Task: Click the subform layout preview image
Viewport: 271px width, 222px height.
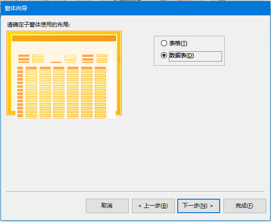Action: tap(64, 75)
